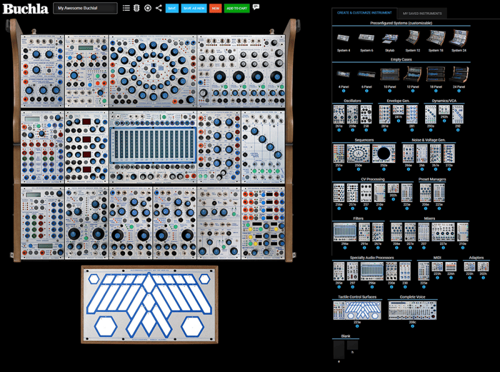This screenshot has width=500, height=372.
Task: Click the instrument name field reading My Awesome Buchla
Action: point(84,8)
